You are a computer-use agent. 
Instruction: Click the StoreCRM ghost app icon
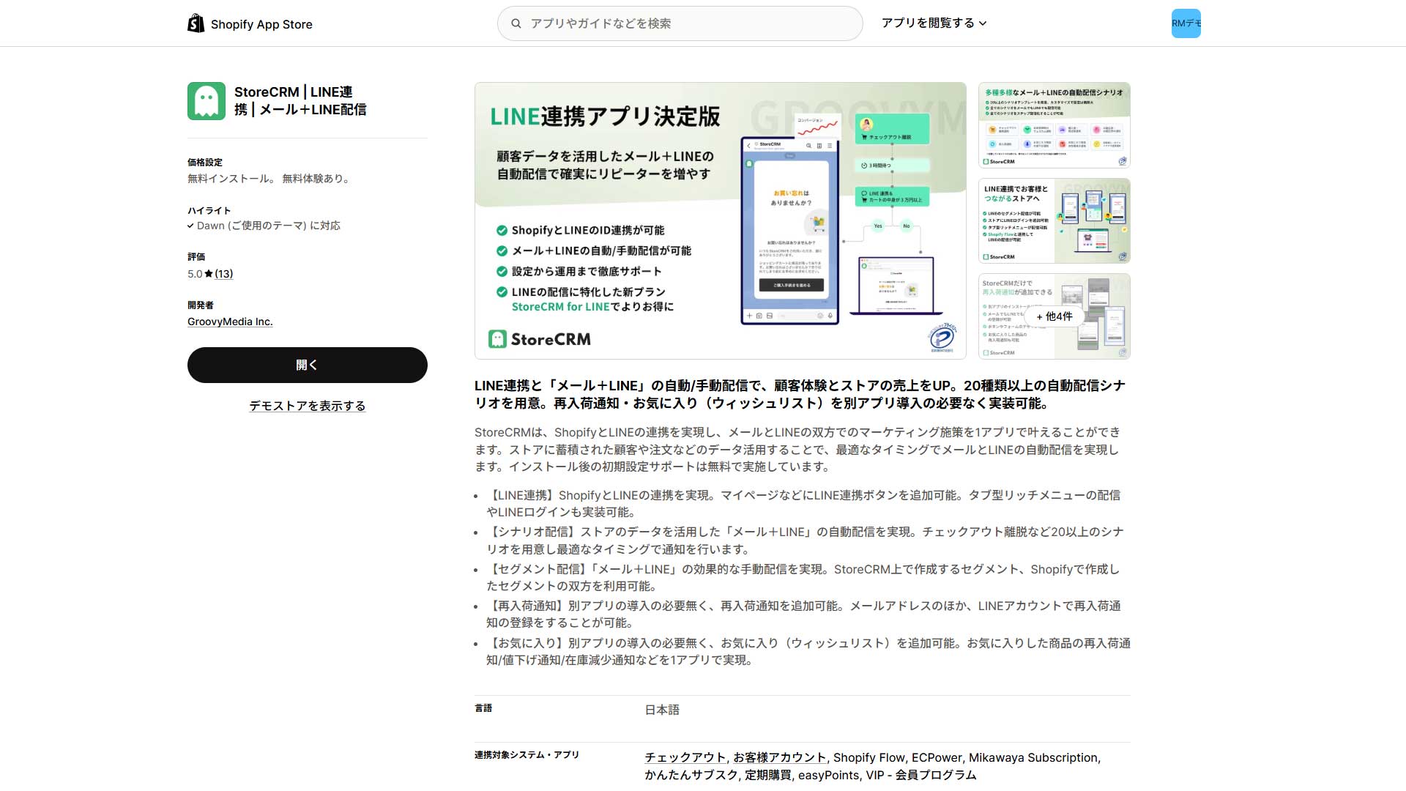point(207,101)
